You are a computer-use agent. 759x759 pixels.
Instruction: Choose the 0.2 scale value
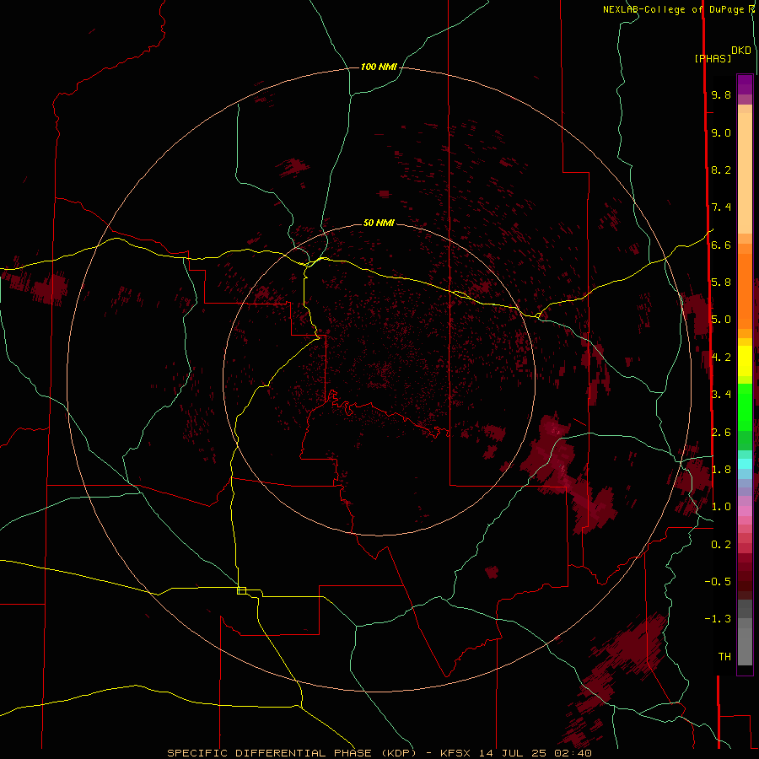(721, 545)
